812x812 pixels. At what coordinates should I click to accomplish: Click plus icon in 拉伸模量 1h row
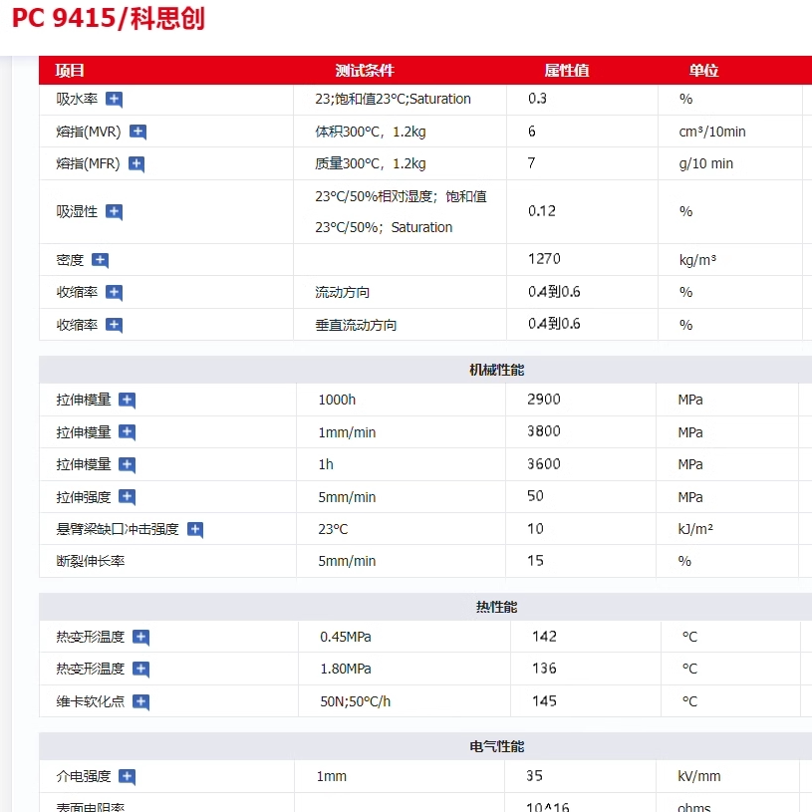pos(127,465)
